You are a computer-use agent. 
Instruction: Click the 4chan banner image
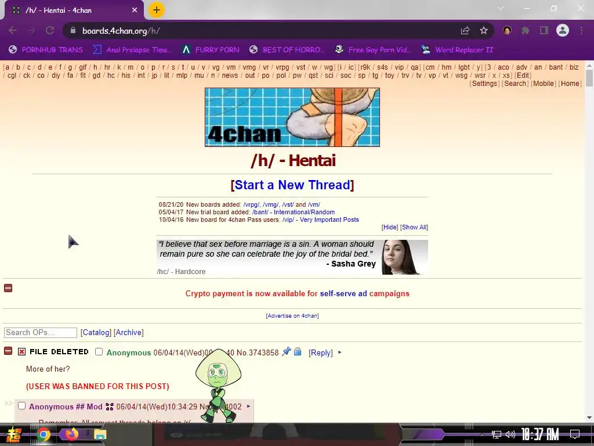click(x=292, y=117)
